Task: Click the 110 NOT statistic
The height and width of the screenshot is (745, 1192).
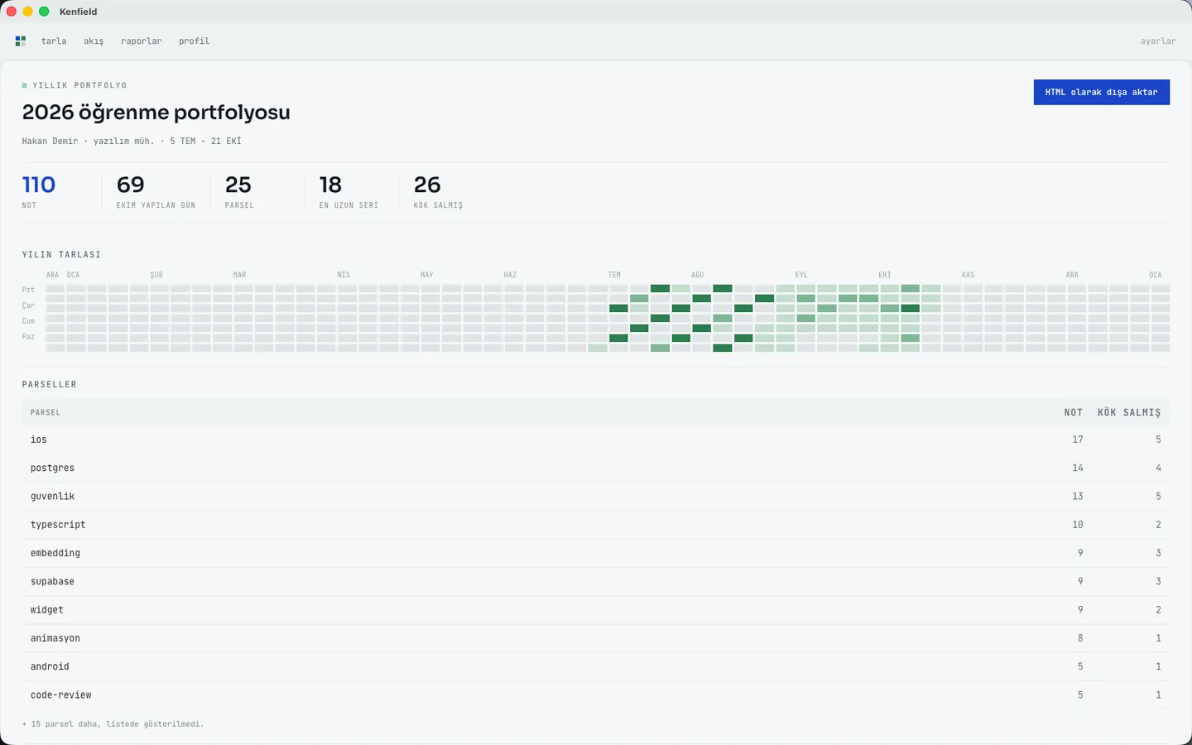Action: (x=39, y=191)
